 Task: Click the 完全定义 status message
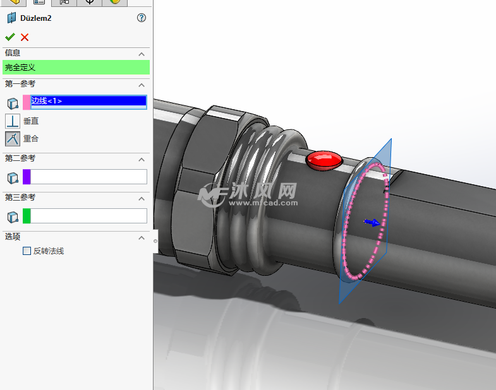(x=76, y=68)
